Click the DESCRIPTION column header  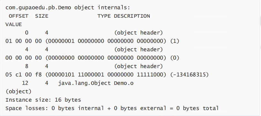point(132,16)
